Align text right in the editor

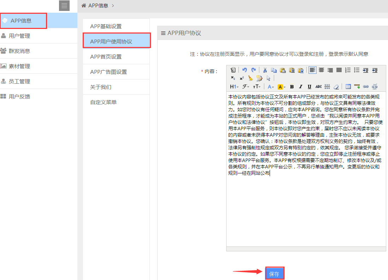click(330, 70)
